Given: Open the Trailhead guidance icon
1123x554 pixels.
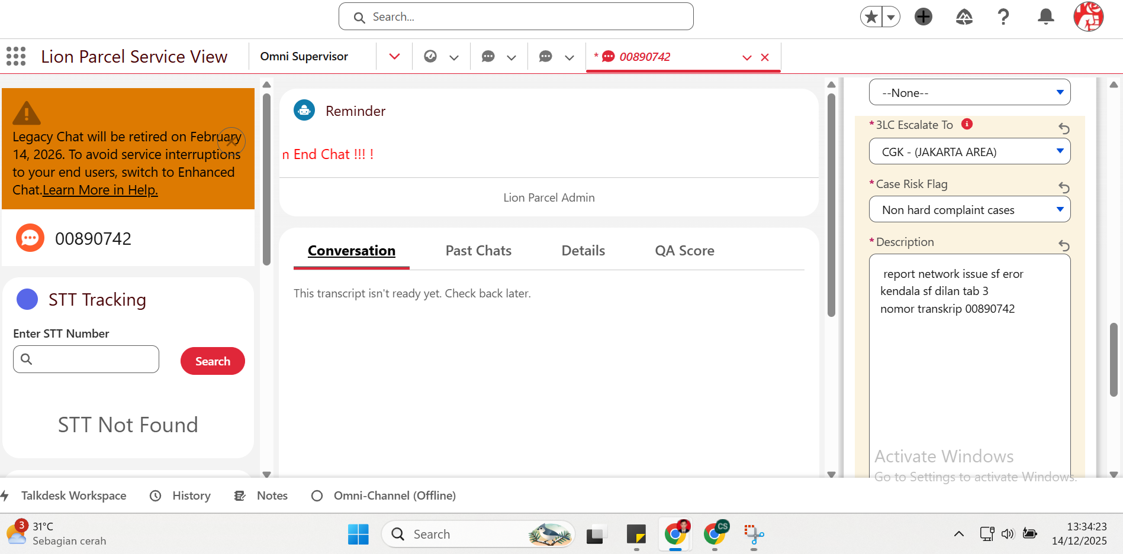Looking at the screenshot, I should point(964,17).
